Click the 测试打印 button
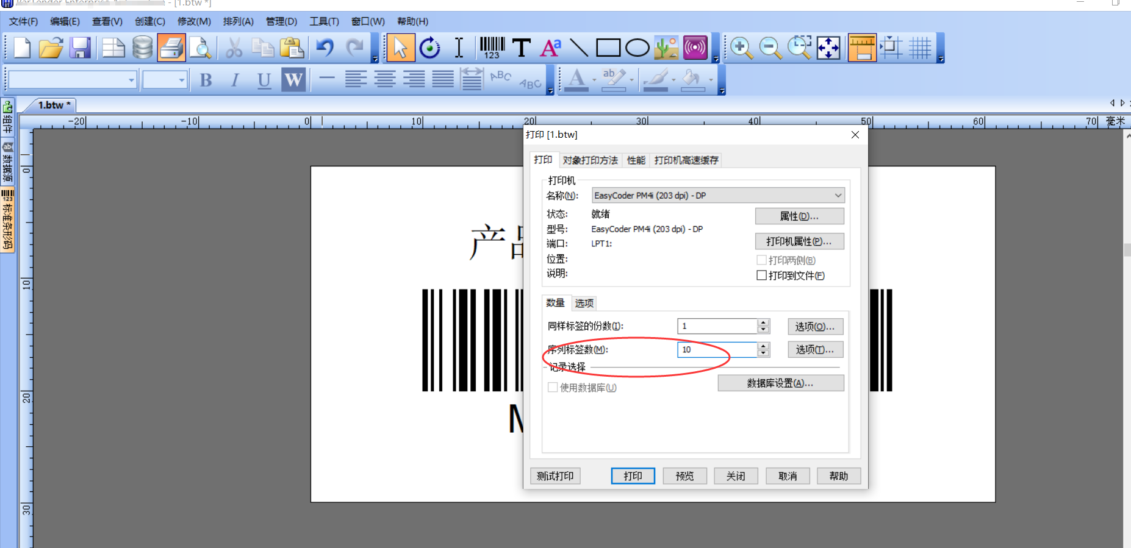The width and height of the screenshot is (1131, 548). click(555, 475)
